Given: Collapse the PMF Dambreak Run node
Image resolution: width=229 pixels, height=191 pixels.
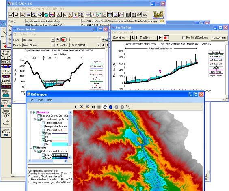Looking at the screenshot, I should pyautogui.click(x=35, y=151).
